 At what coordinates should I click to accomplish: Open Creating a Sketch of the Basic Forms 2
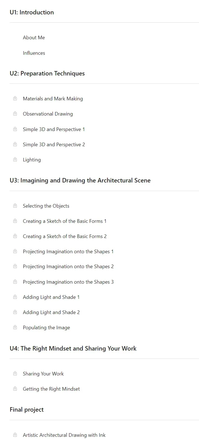coord(65,236)
